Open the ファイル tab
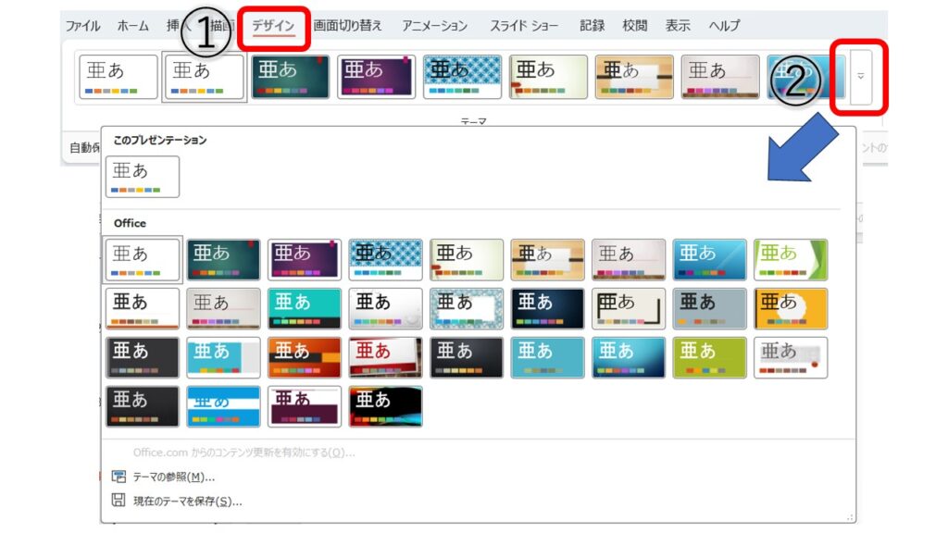 (x=82, y=26)
